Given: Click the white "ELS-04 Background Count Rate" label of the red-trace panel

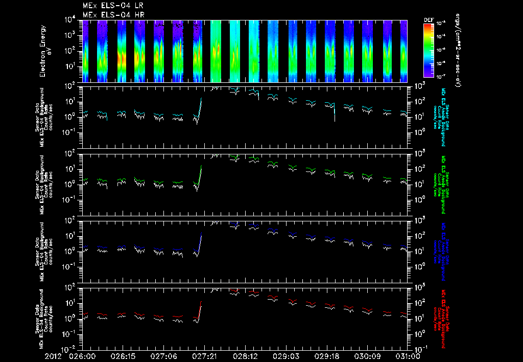Looking at the screenshot, I should point(44,319).
